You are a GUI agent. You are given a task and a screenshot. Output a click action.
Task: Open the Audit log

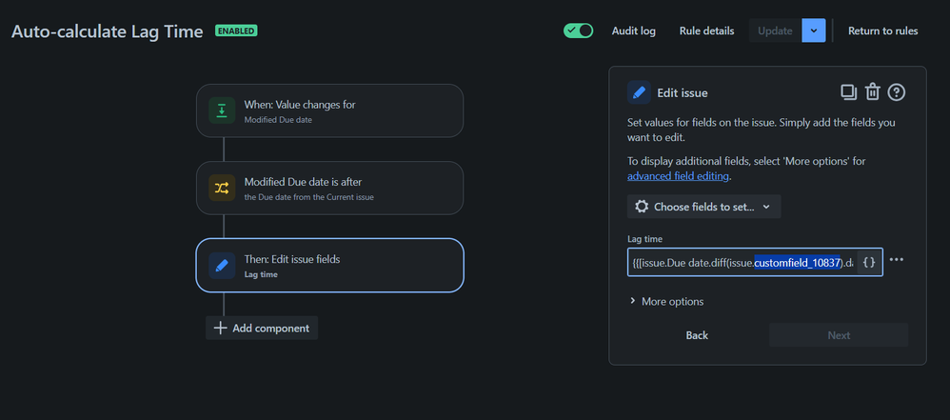pyautogui.click(x=633, y=30)
